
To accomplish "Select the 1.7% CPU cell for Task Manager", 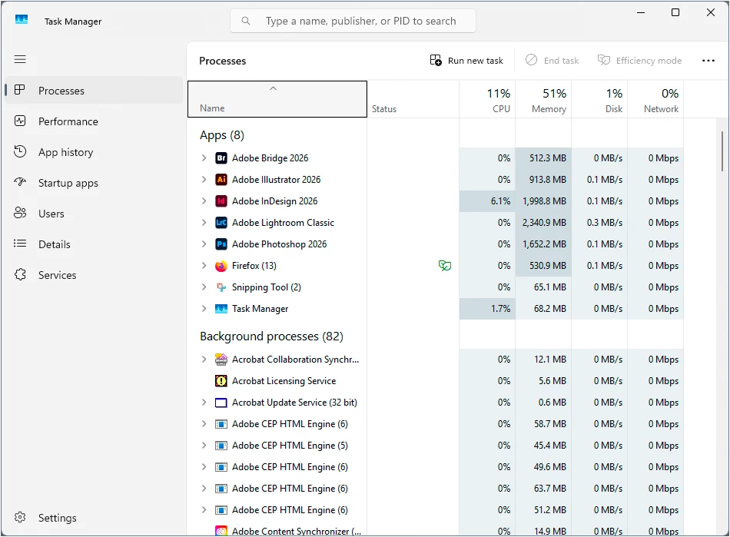I will (487, 309).
